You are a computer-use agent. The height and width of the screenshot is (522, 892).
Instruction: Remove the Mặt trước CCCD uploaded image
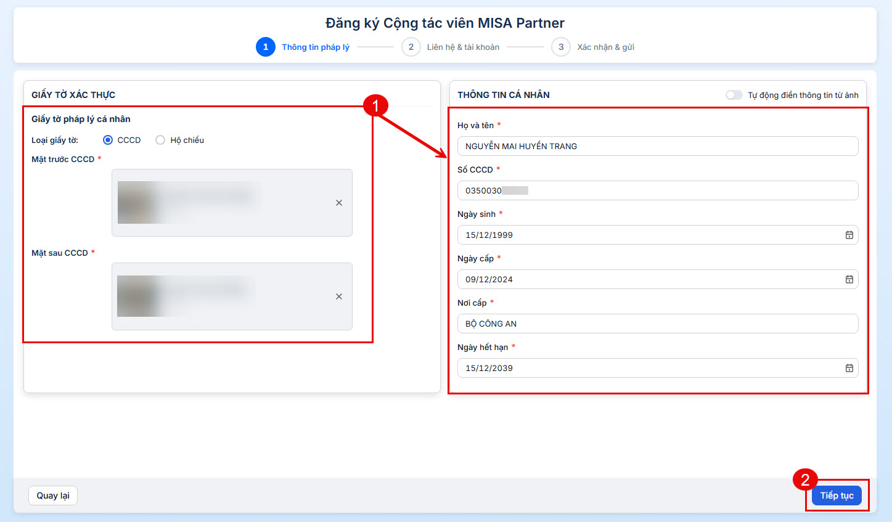click(x=339, y=203)
